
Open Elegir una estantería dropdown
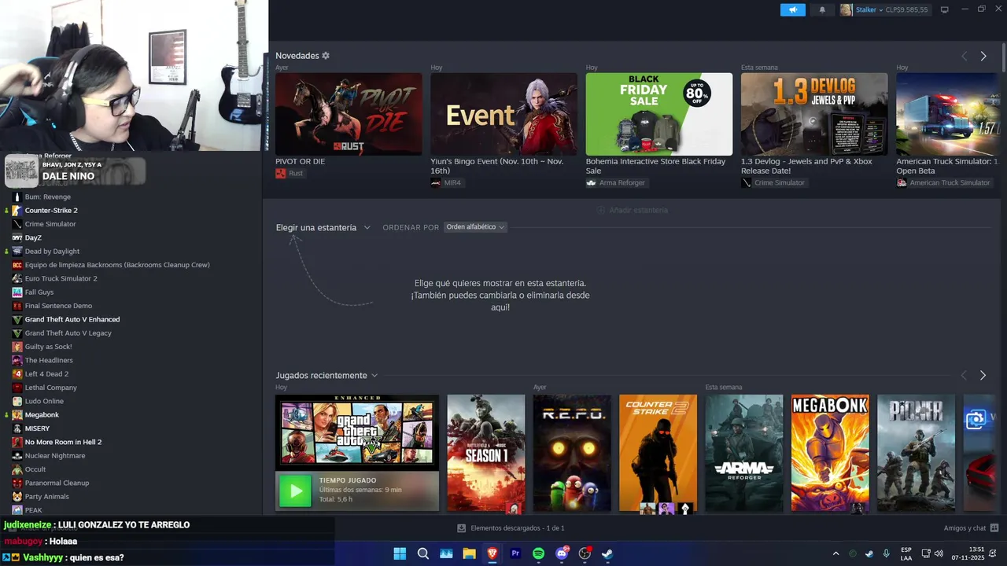tap(323, 227)
